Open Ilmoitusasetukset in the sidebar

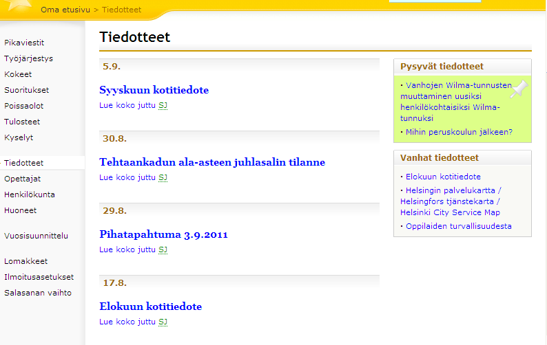(39, 277)
